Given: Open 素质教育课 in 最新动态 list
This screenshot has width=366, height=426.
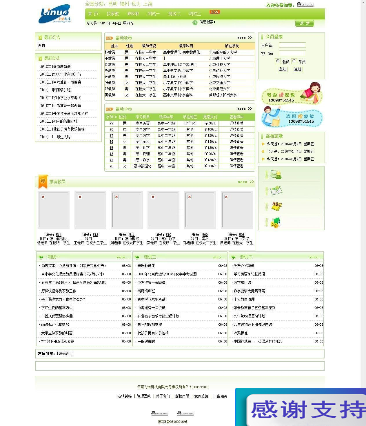Looking at the screenshot, I should point(55,66).
